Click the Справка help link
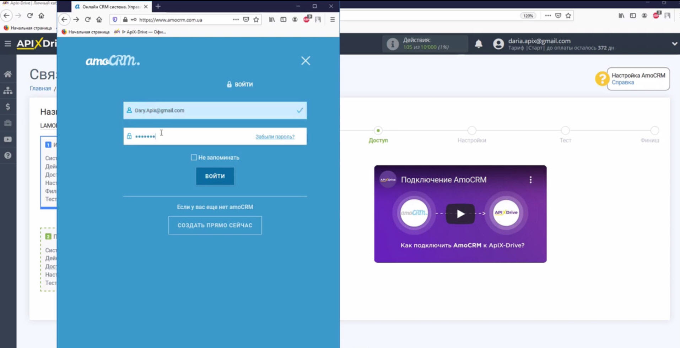Viewport: 680px width, 348px height. [x=622, y=82]
